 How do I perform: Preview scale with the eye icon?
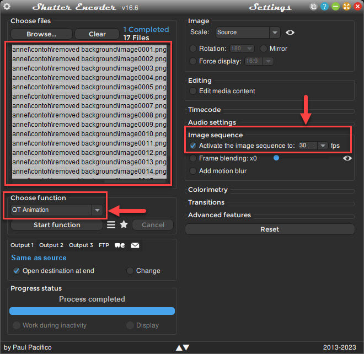pos(290,33)
